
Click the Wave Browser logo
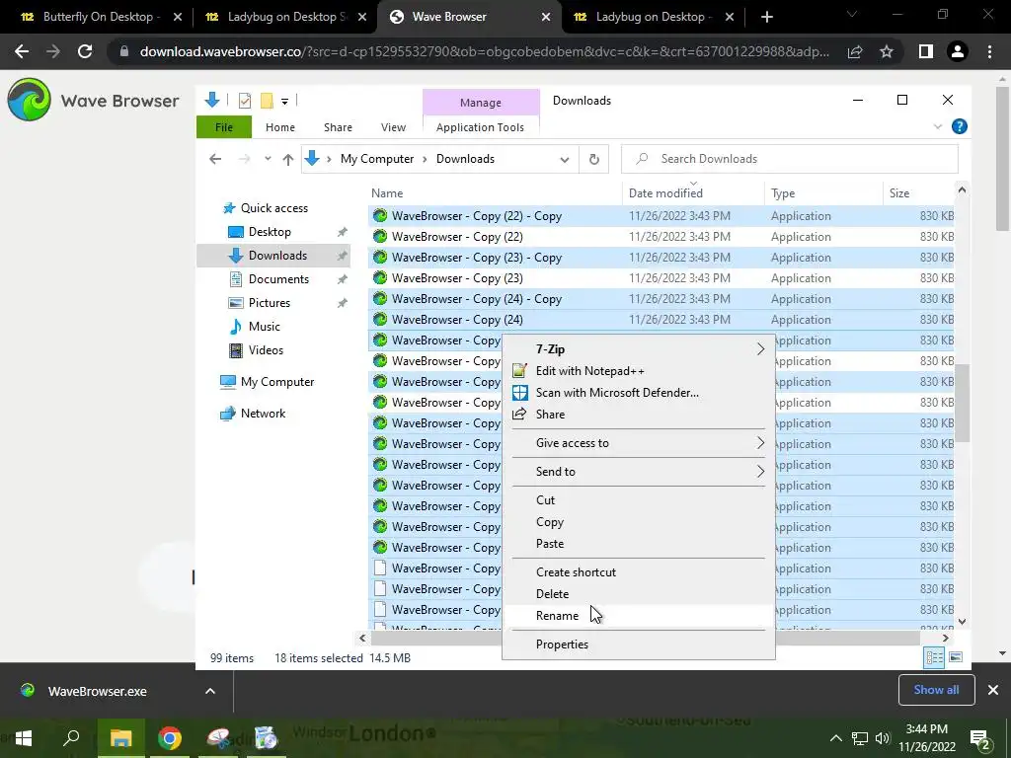(x=29, y=100)
